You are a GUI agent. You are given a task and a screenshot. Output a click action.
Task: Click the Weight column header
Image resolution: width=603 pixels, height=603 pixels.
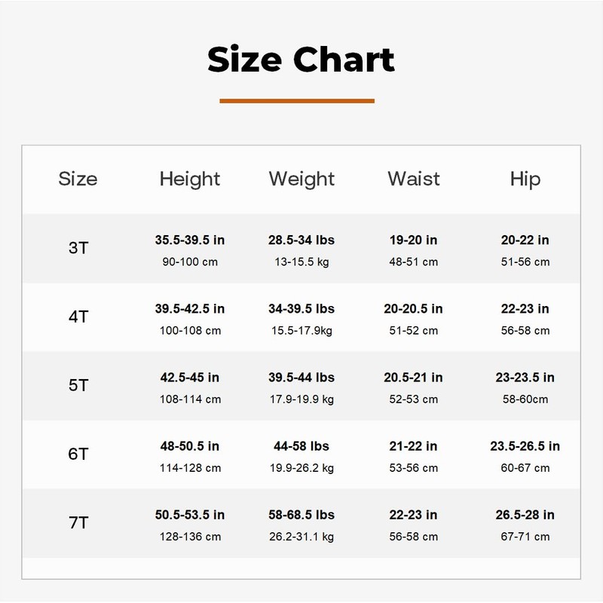301,179
